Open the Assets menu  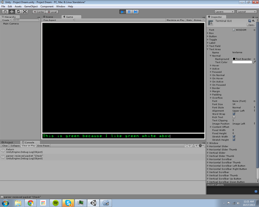click(18, 6)
